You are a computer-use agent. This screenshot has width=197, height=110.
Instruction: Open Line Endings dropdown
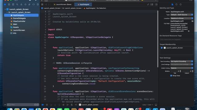182,64
